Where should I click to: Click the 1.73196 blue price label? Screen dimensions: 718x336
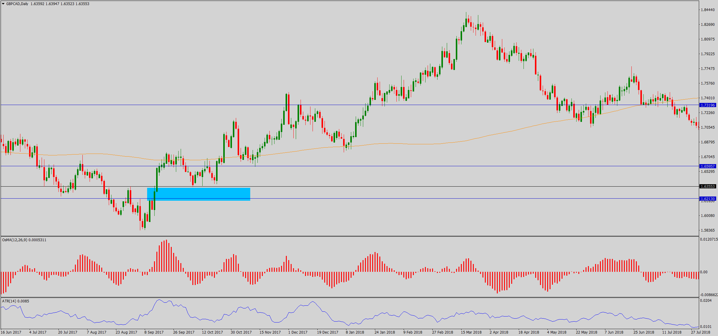[x=708, y=105]
